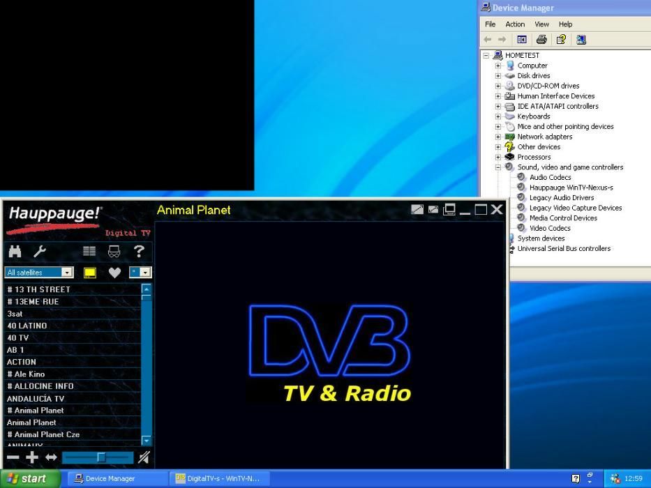
Task: Open the View menu in Device Manager
Action: [x=541, y=24]
